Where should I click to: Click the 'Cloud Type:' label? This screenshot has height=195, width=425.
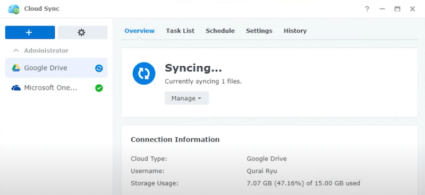(x=149, y=159)
